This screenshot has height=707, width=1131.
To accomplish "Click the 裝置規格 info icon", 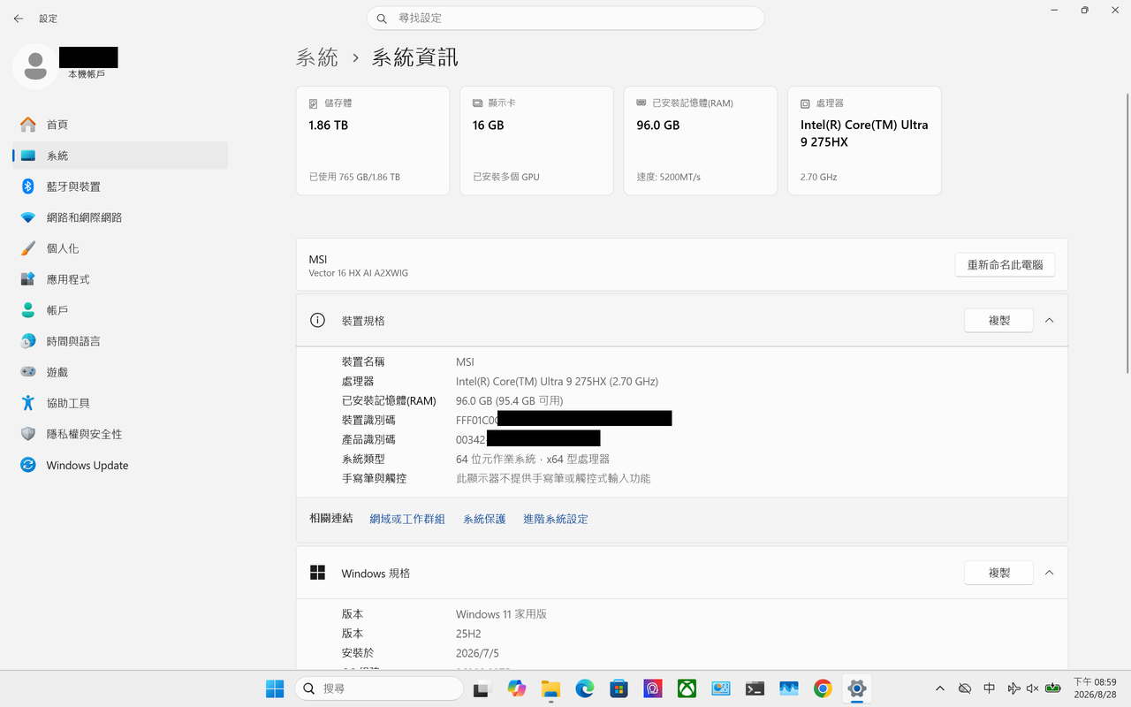I will [x=317, y=320].
